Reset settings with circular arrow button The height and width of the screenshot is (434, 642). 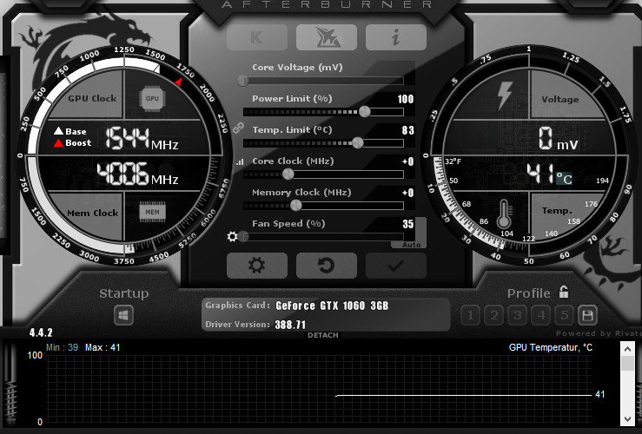(327, 266)
